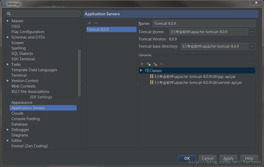Click the jar icon beside servlet-api.jar
The image size is (264, 167).
(152, 82)
